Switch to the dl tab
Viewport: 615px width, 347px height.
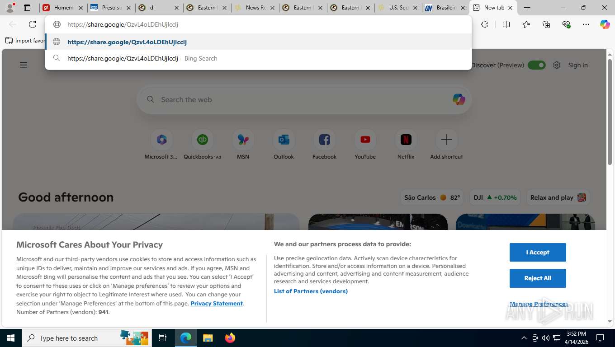pyautogui.click(x=159, y=8)
